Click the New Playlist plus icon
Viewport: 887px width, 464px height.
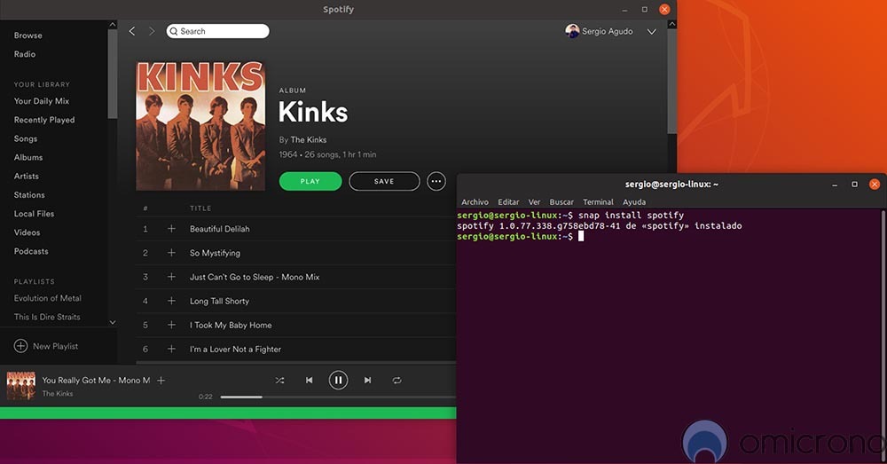coord(20,346)
